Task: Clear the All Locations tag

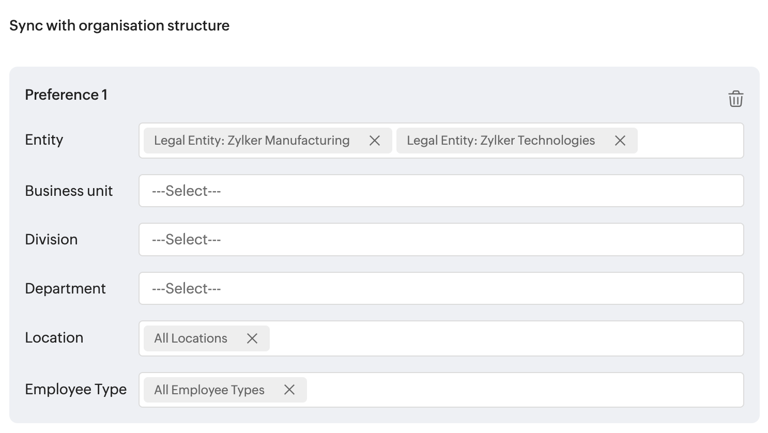Action: pyautogui.click(x=252, y=338)
